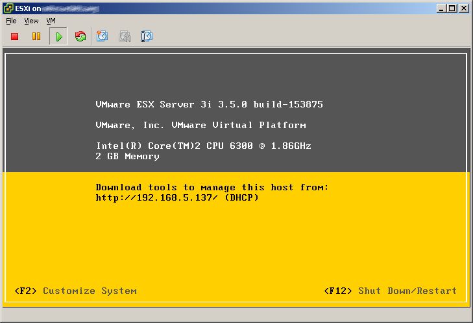Click the VMware console icon in the title bar
This screenshot has width=473, height=323.
click(8, 8)
